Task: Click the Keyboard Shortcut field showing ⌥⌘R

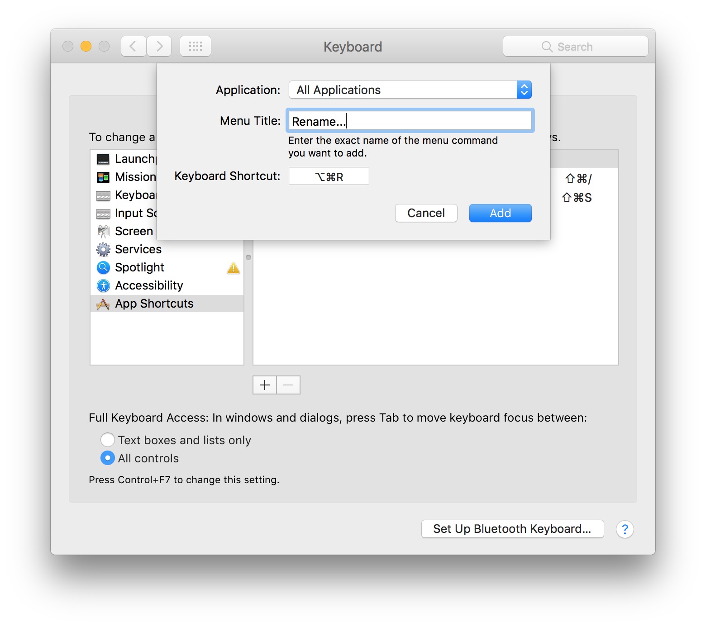Action: 329,176
